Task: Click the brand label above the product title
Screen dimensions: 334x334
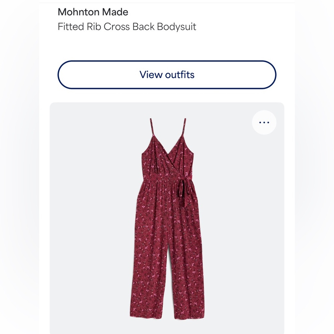Action: (93, 12)
